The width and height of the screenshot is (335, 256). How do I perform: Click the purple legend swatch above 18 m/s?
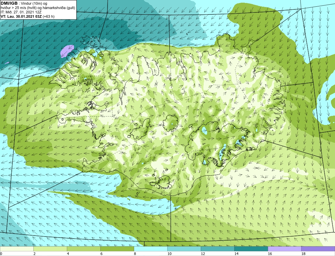tap(318, 249)
